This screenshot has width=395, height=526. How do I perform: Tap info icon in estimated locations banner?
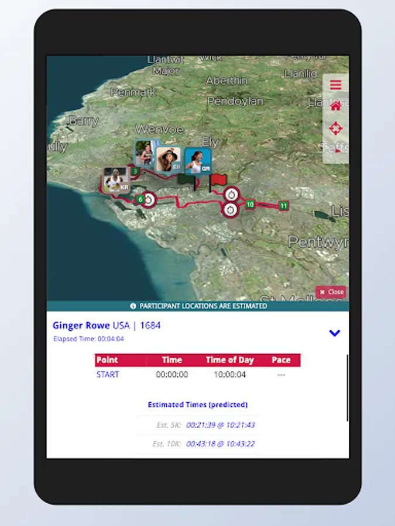tap(133, 306)
